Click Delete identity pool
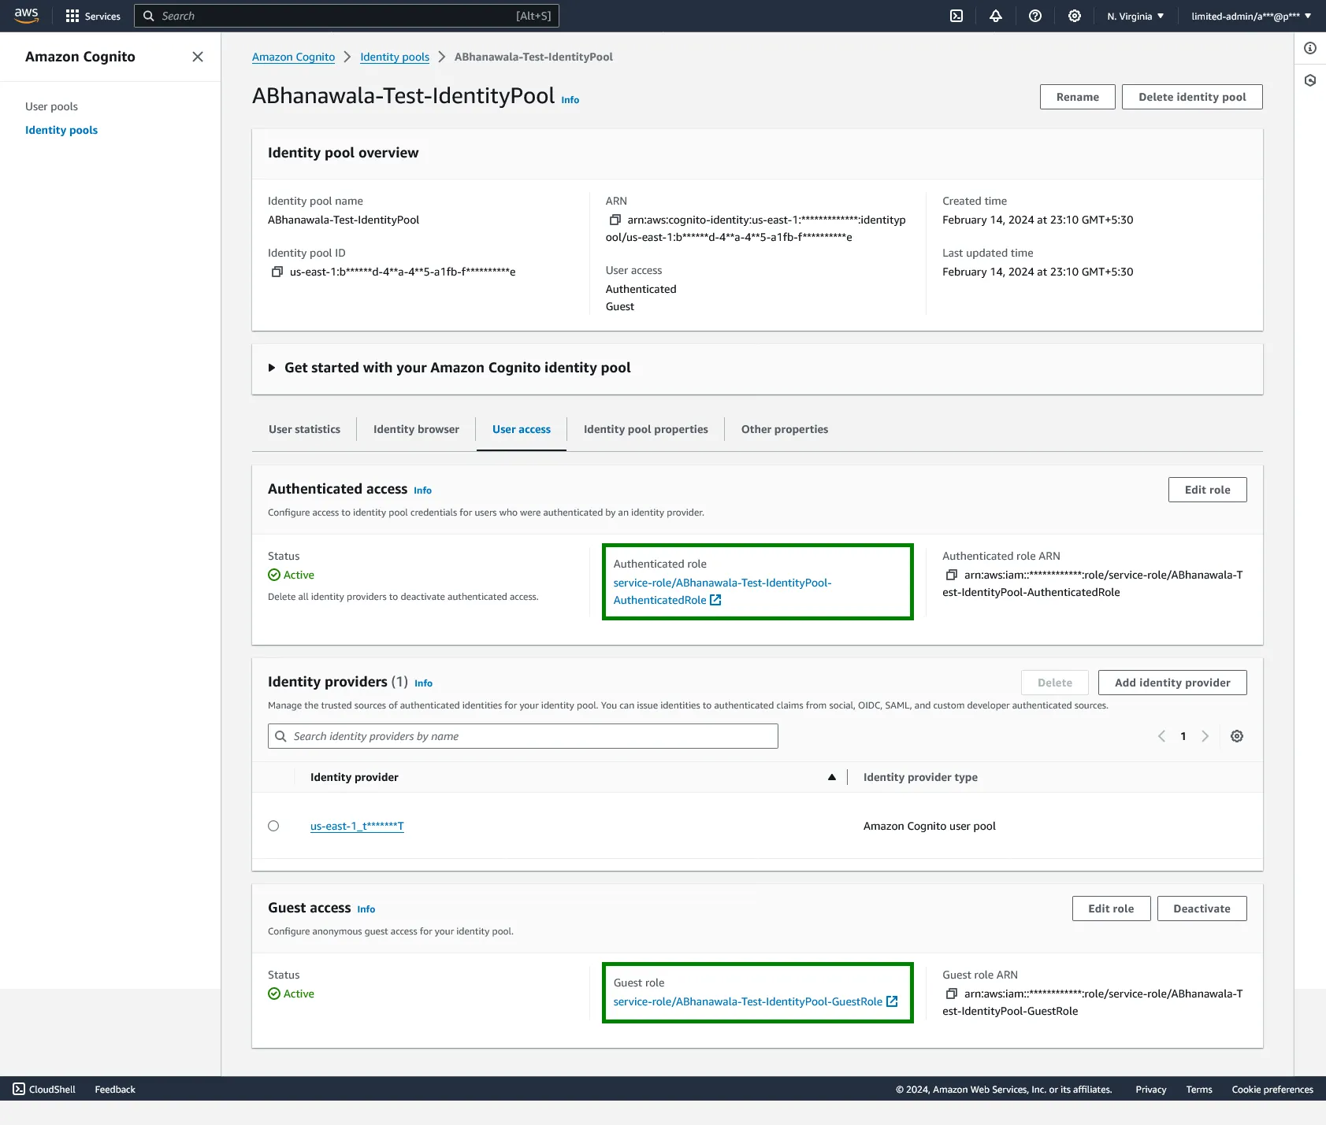 coord(1192,97)
